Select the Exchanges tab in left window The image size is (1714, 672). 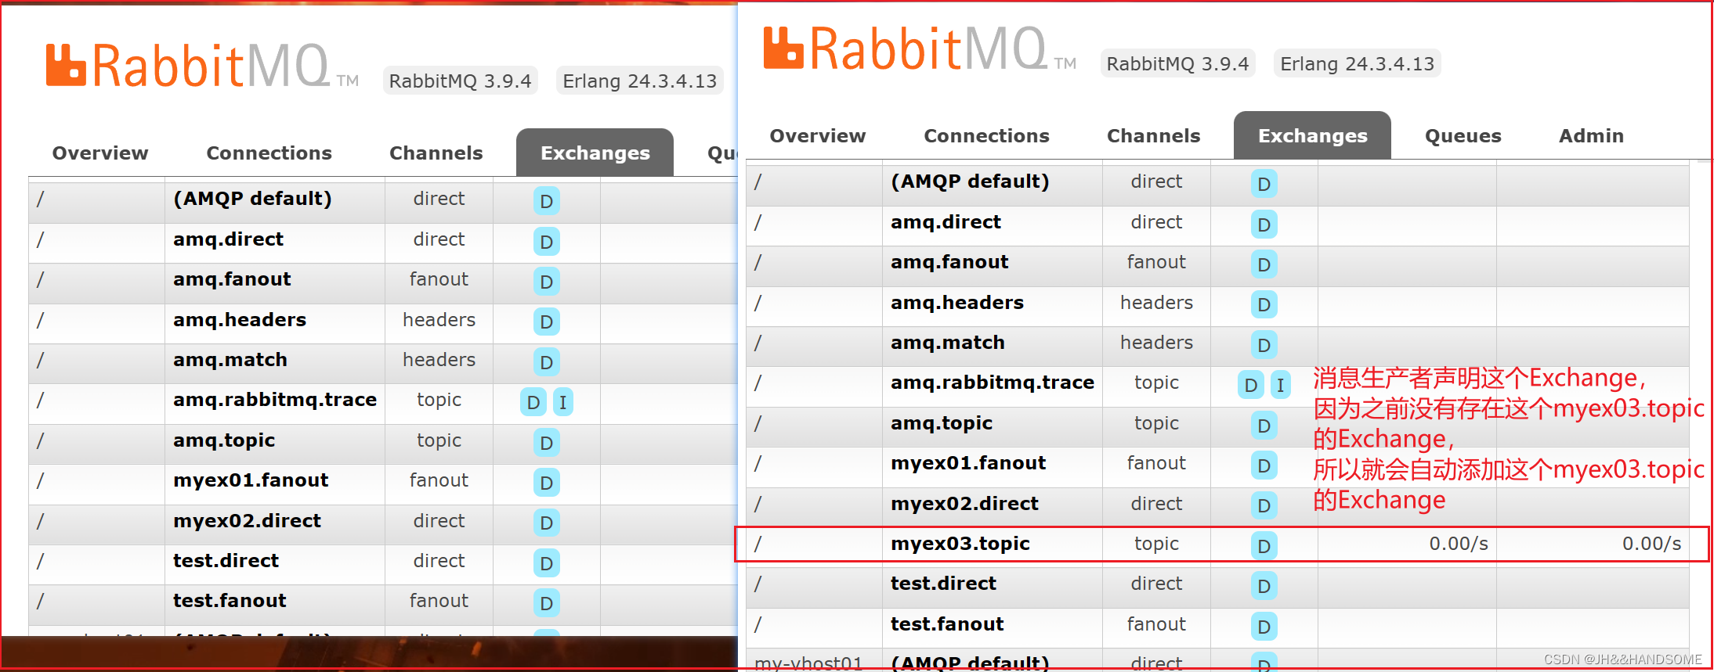coord(595,153)
